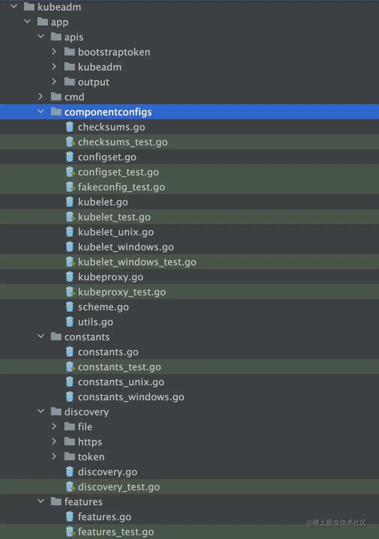Select the apis folder label

[x=74, y=37]
